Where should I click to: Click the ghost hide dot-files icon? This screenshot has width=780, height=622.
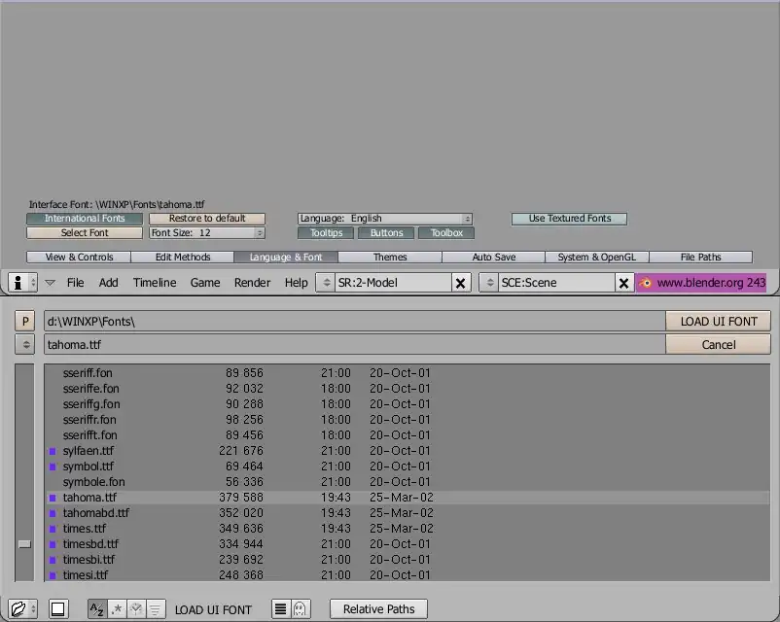tap(300, 609)
